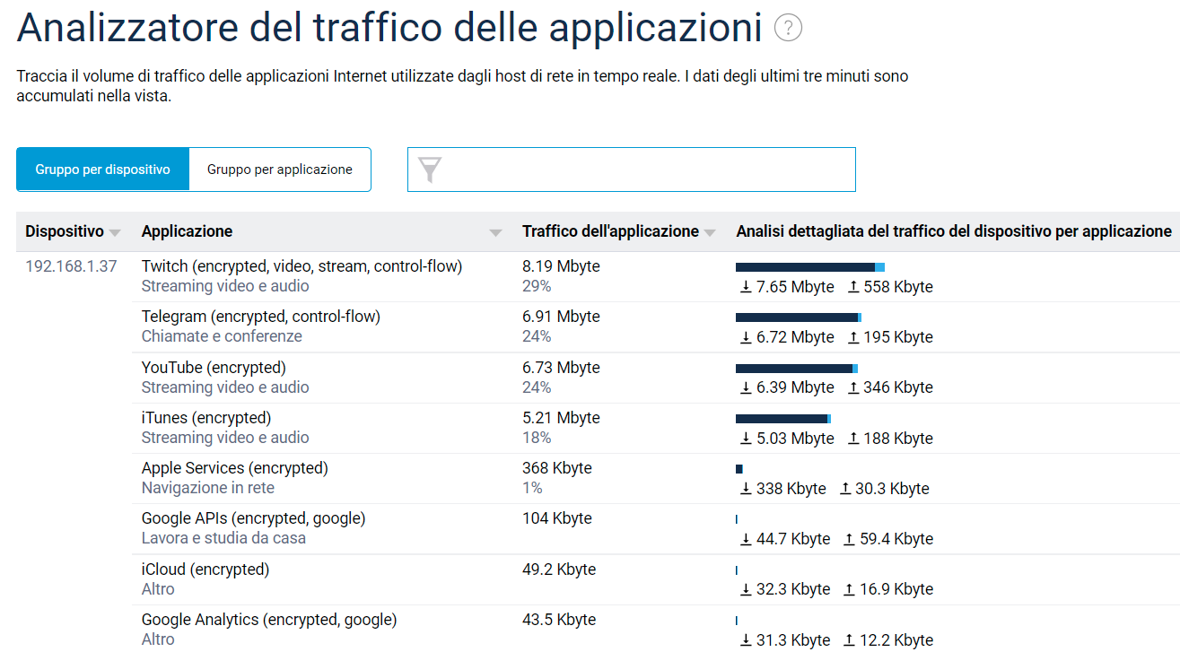Click the Twitch application entry

click(302, 266)
